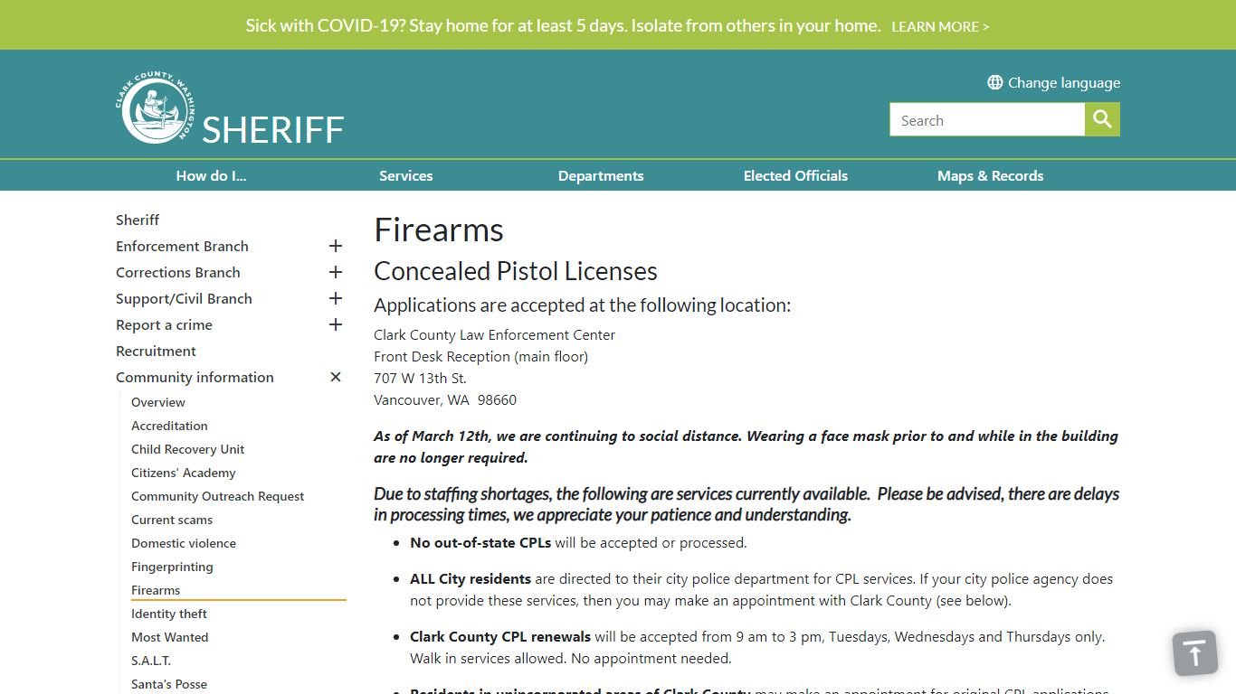Open the Sheriff sidebar link
Screen dimensions: 1236x694
pyautogui.click(x=138, y=220)
